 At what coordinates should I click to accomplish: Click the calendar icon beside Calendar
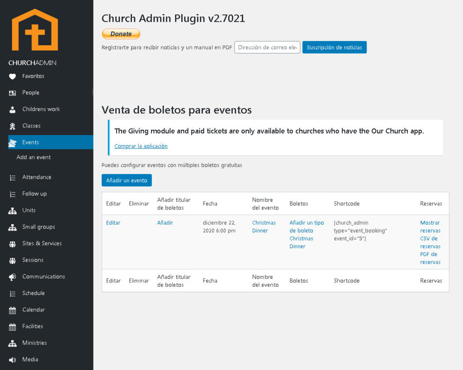pos(13,310)
